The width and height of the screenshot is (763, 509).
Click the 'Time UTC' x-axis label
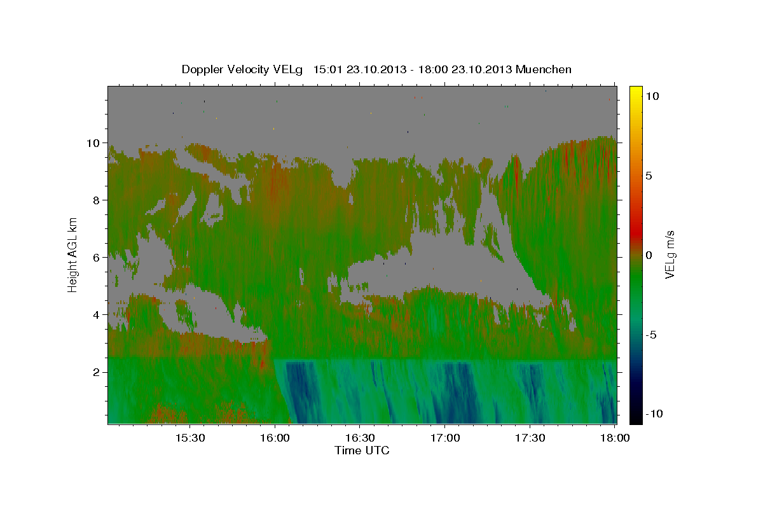pos(362,450)
